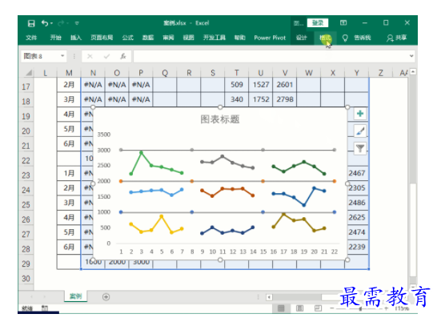The width and height of the screenshot is (437, 322).
Task: Click inside the Name Box showing 图表 8
Action: coord(40,56)
